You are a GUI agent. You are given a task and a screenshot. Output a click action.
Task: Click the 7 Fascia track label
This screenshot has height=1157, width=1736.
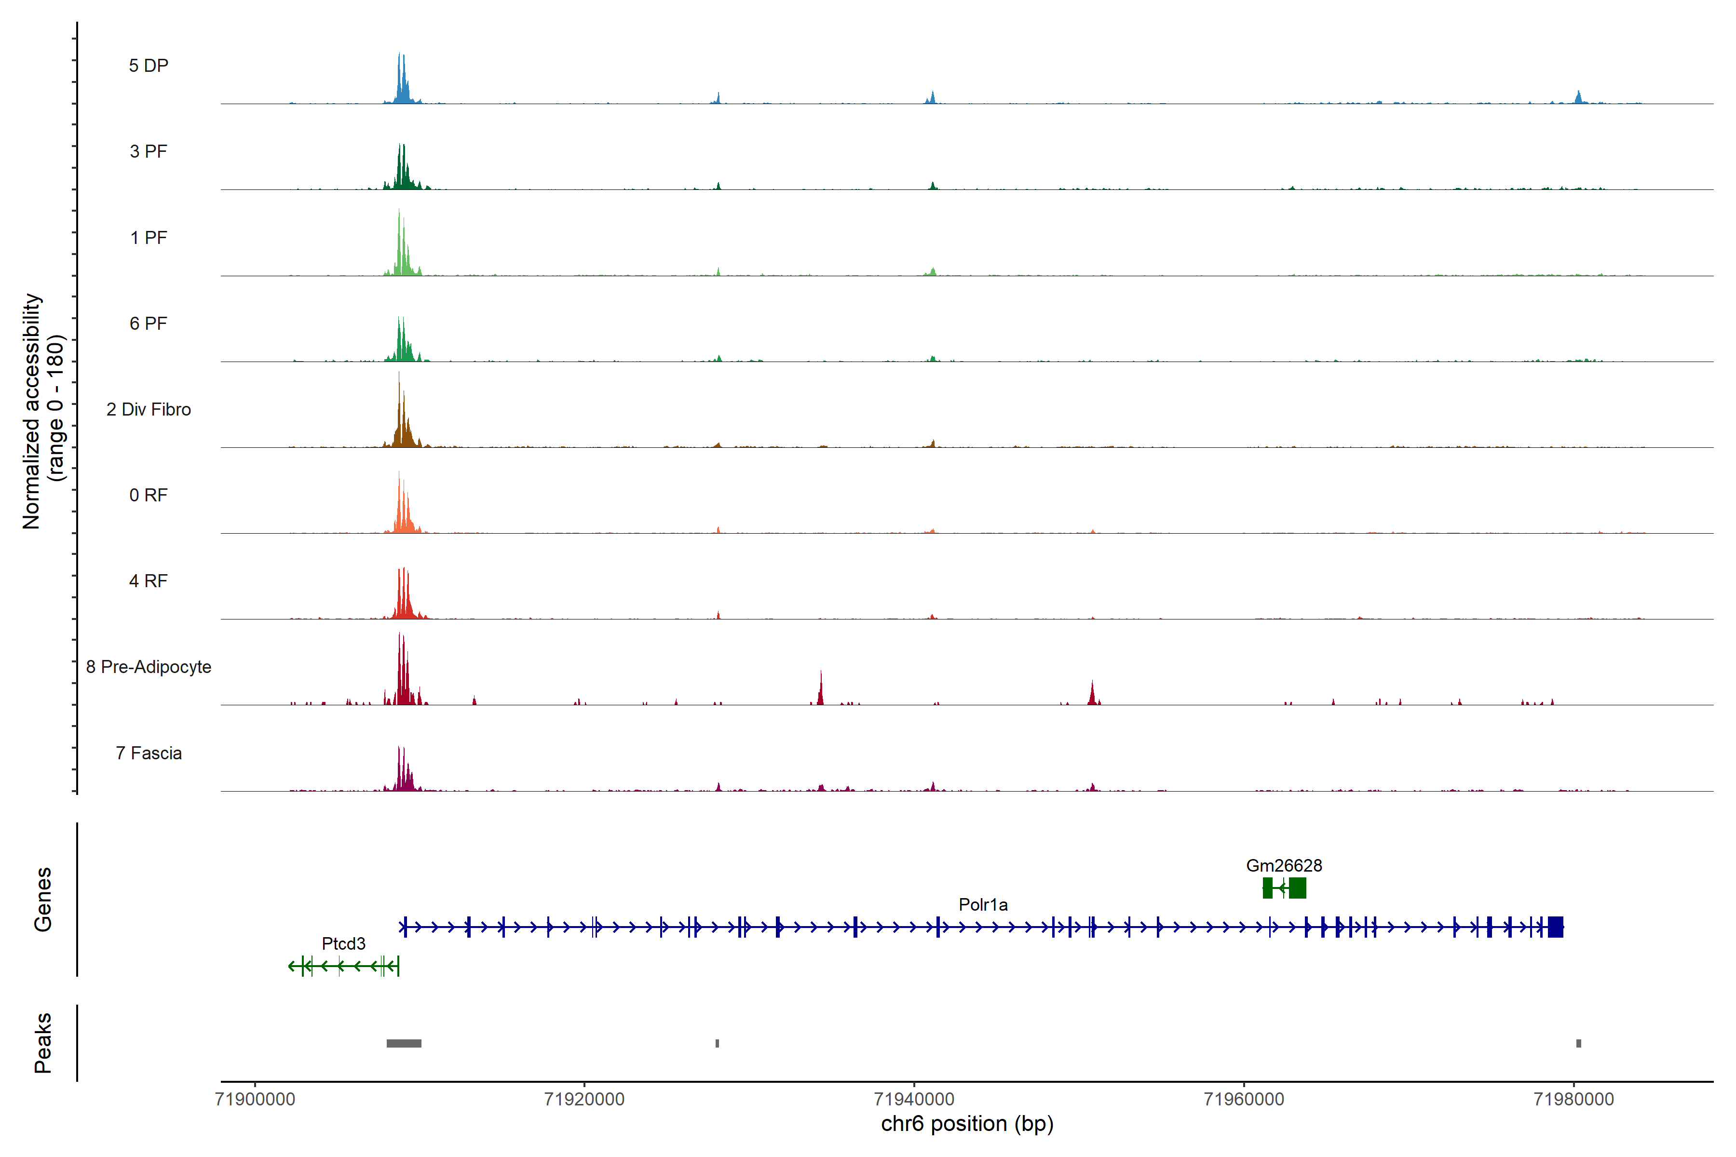[x=149, y=753]
